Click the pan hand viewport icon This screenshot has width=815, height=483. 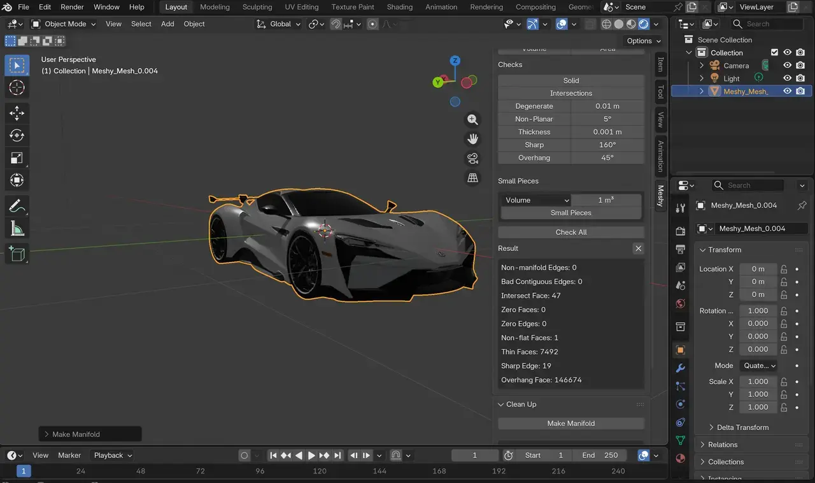tap(472, 139)
